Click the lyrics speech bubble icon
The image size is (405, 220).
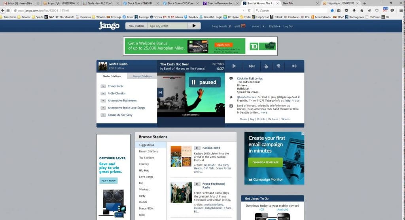point(231,78)
